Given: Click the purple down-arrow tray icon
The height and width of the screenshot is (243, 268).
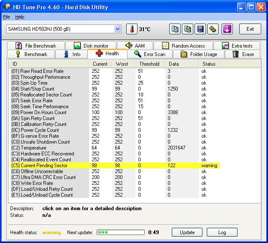Looking at the screenshot, I should tap(227, 29).
